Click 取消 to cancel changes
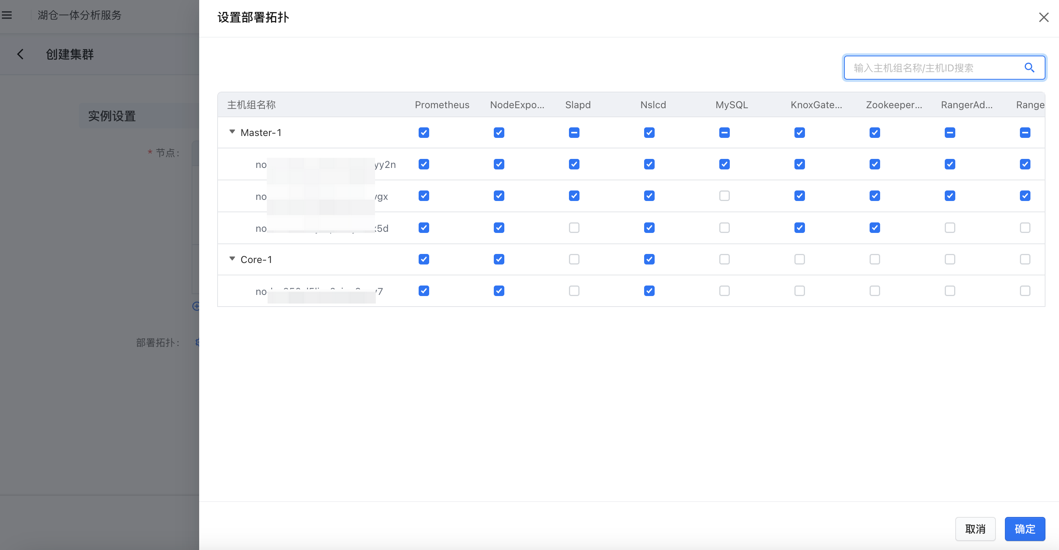 [975, 529]
